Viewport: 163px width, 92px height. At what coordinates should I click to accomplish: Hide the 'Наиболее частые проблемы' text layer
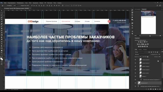[x=135, y=86]
